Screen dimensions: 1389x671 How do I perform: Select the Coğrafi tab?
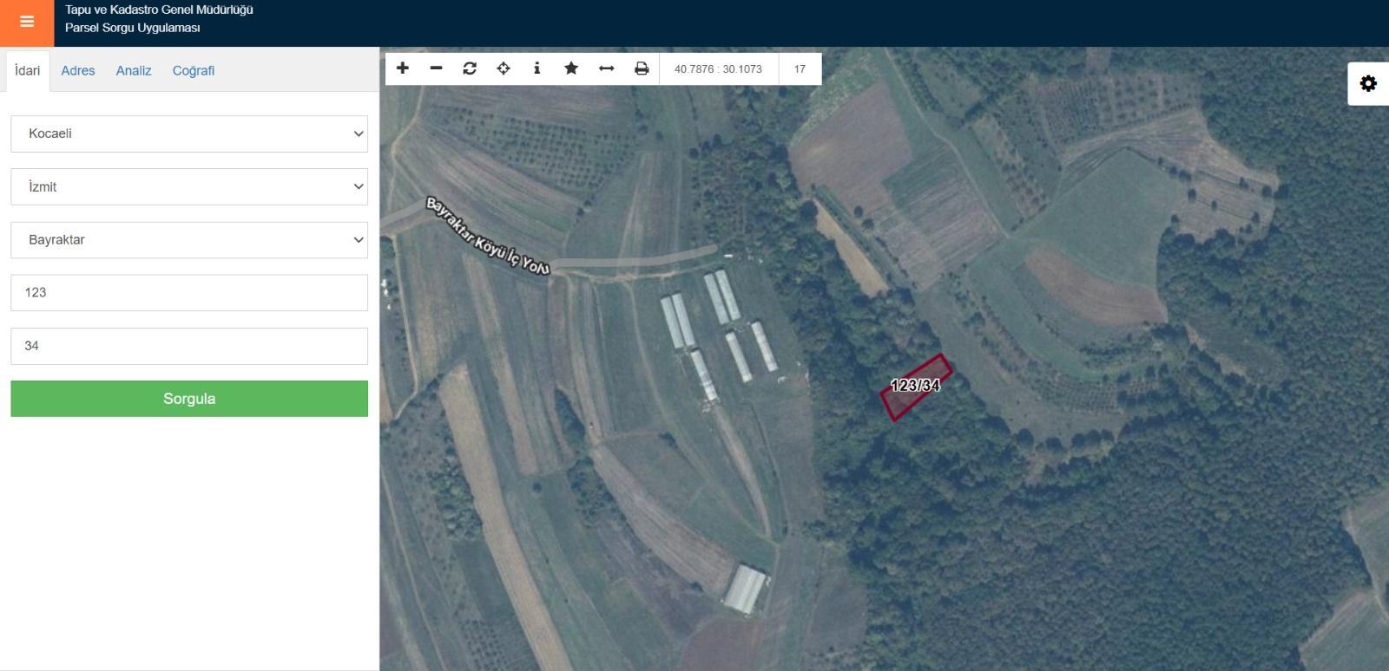[194, 71]
